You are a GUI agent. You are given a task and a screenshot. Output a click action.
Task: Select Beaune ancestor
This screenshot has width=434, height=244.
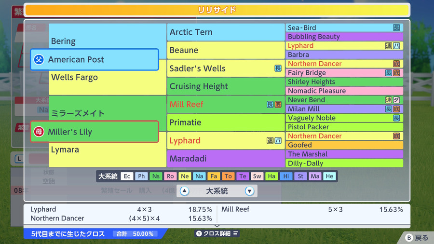coord(226,50)
